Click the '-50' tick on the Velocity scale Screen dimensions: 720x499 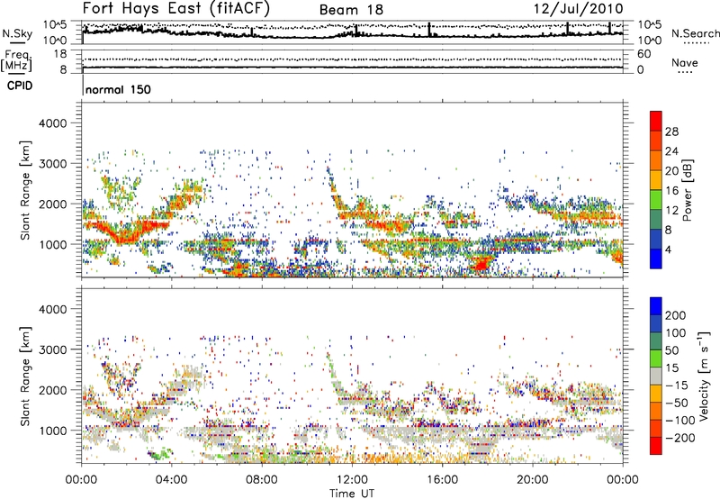point(677,403)
